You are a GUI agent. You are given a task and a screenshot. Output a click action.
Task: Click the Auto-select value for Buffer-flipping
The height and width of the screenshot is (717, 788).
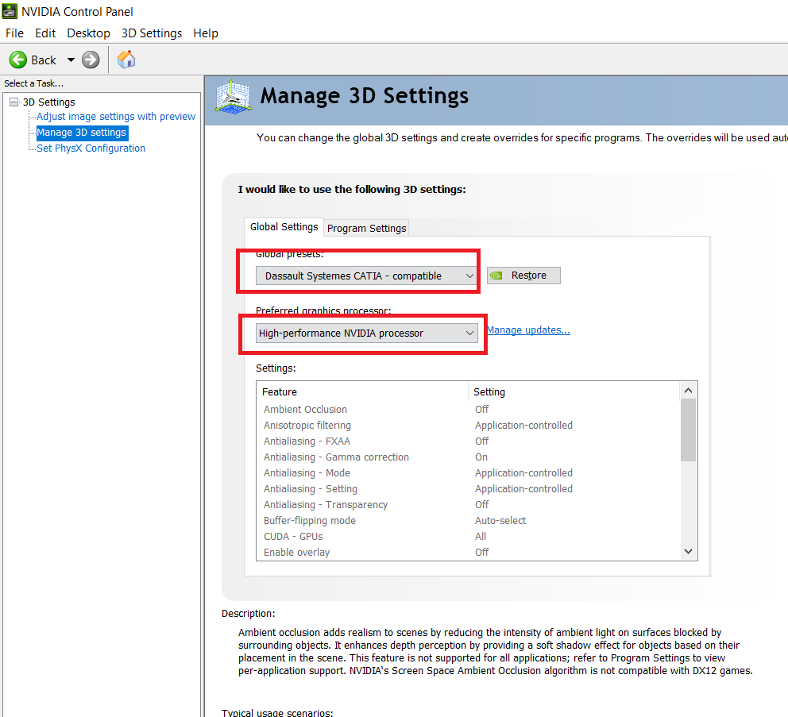point(500,521)
